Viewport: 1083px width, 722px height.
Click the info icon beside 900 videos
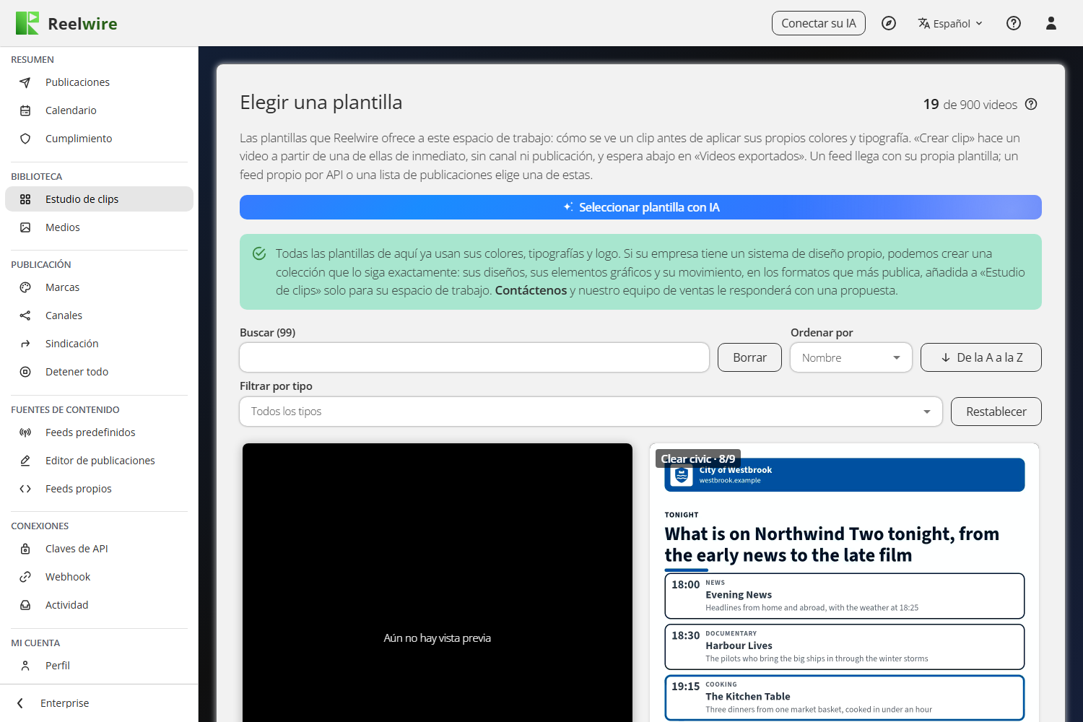[1031, 104]
